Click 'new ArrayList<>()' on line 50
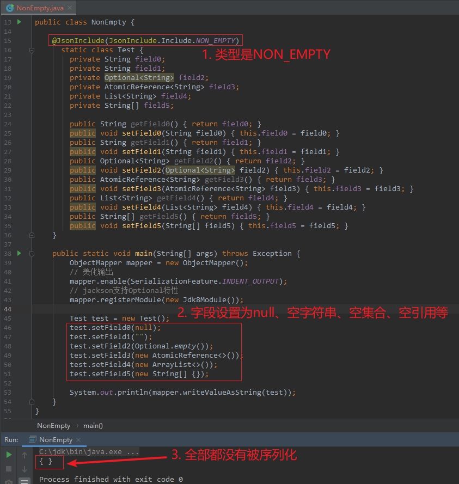Viewport: 459px width, 484px height. (174, 365)
